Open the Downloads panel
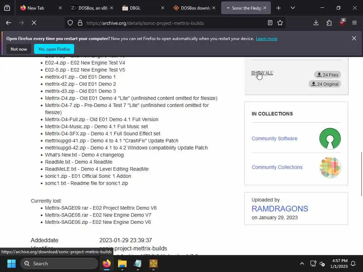 pos(316,23)
